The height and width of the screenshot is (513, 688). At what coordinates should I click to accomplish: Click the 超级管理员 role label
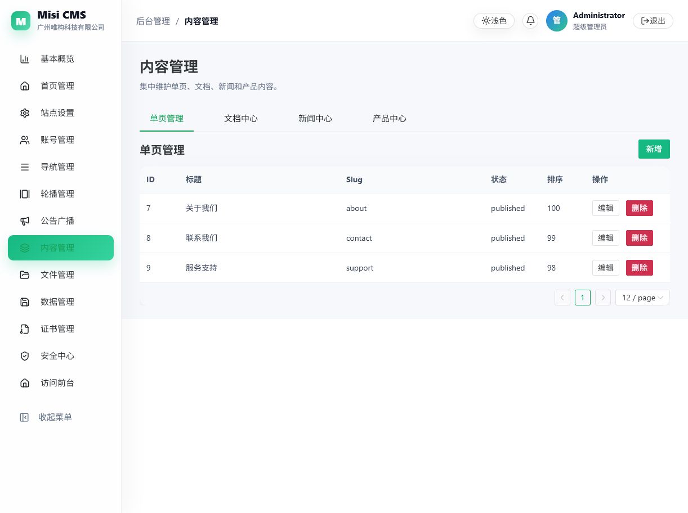tap(590, 26)
